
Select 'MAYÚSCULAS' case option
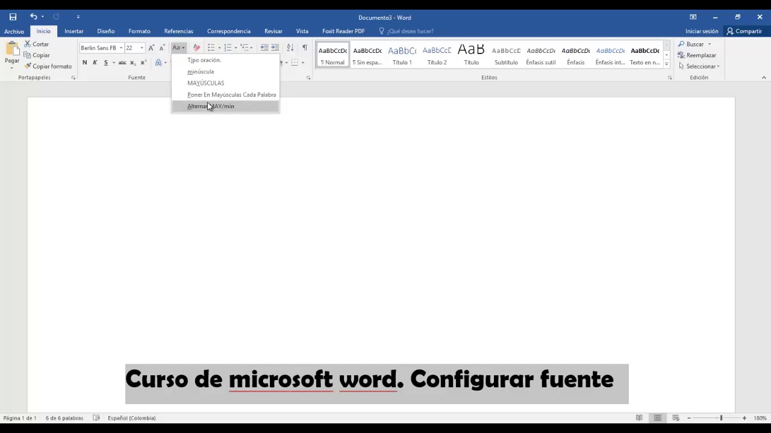[x=225, y=83]
